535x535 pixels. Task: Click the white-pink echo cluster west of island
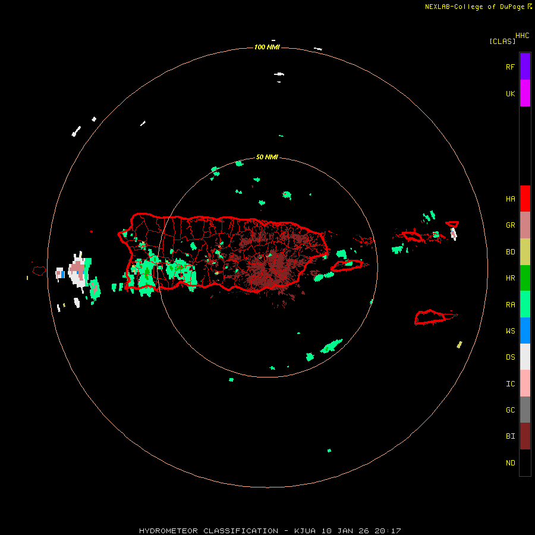pos(79,271)
